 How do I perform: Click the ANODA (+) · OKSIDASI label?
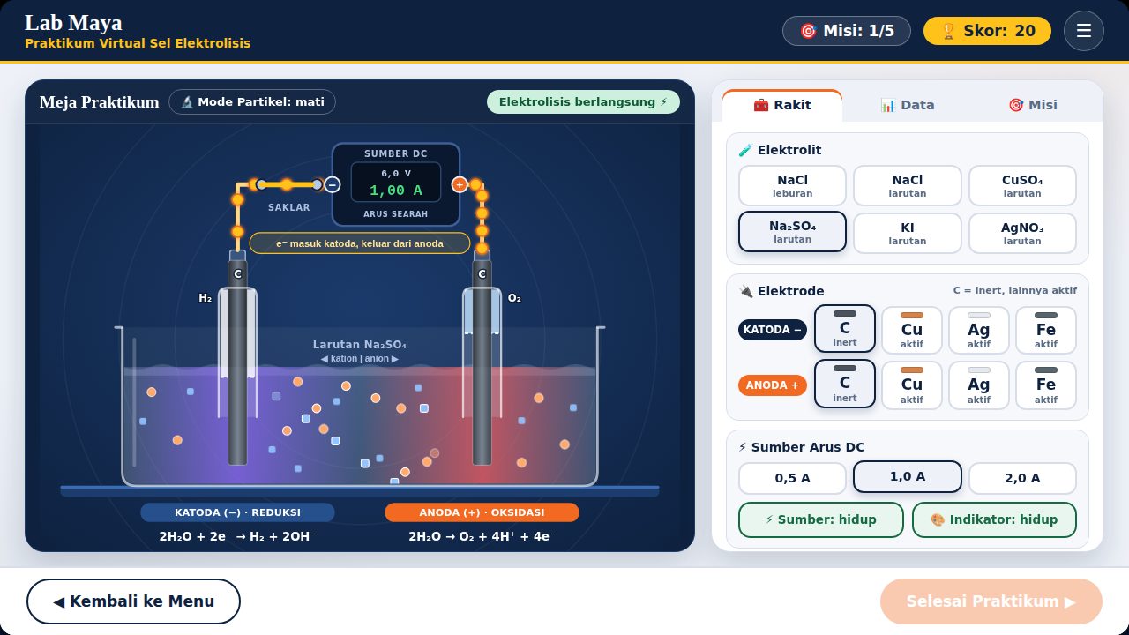(x=482, y=512)
